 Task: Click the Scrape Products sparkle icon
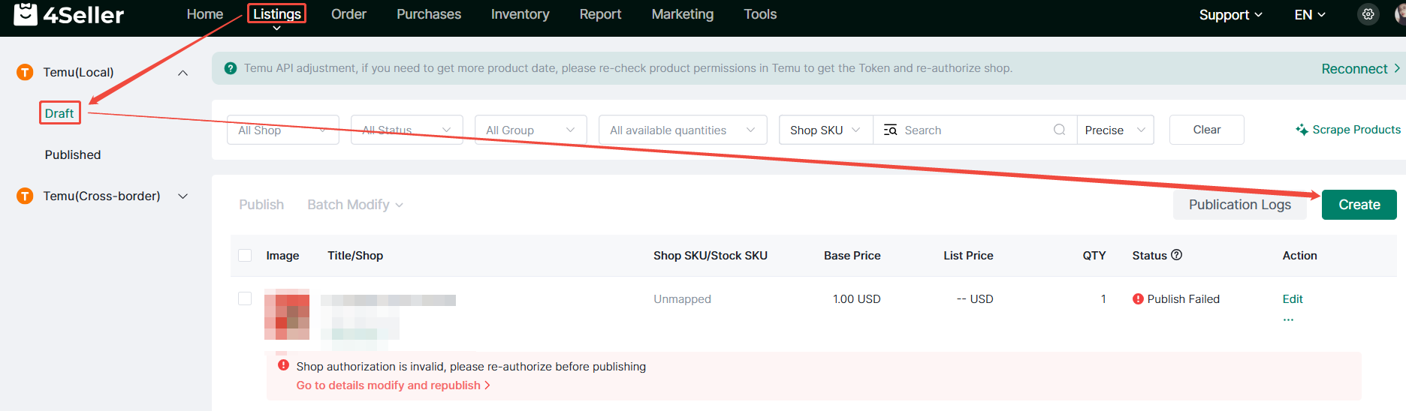click(1302, 130)
